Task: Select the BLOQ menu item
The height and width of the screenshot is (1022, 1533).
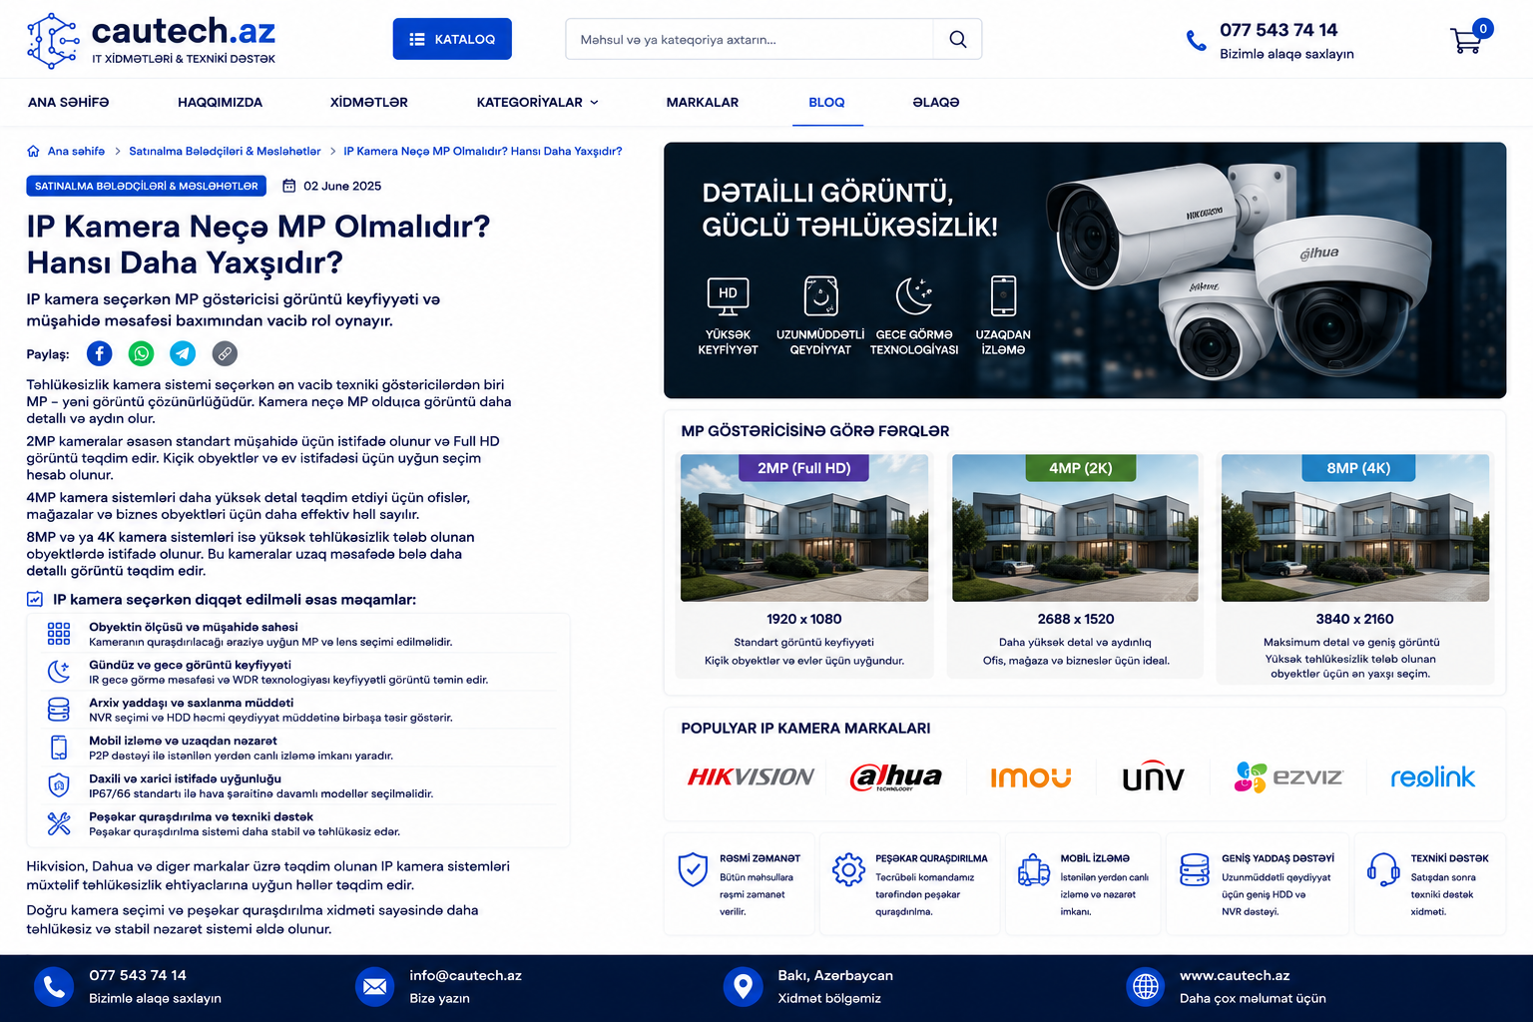Action: coord(826,102)
